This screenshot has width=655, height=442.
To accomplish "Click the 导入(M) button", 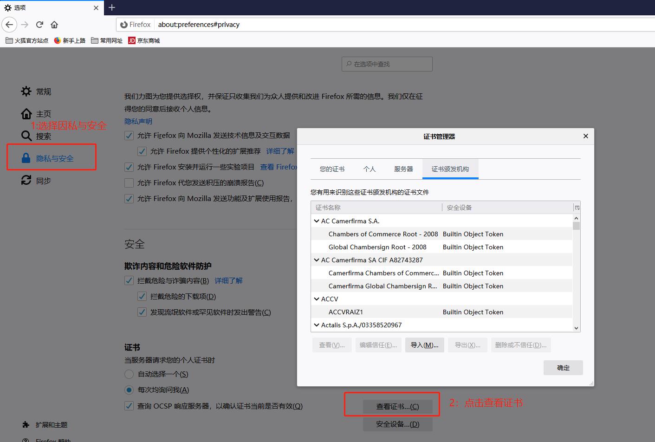I will 424,344.
